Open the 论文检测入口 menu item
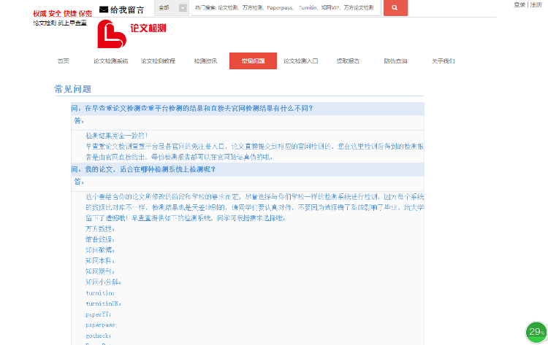 pos(300,61)
